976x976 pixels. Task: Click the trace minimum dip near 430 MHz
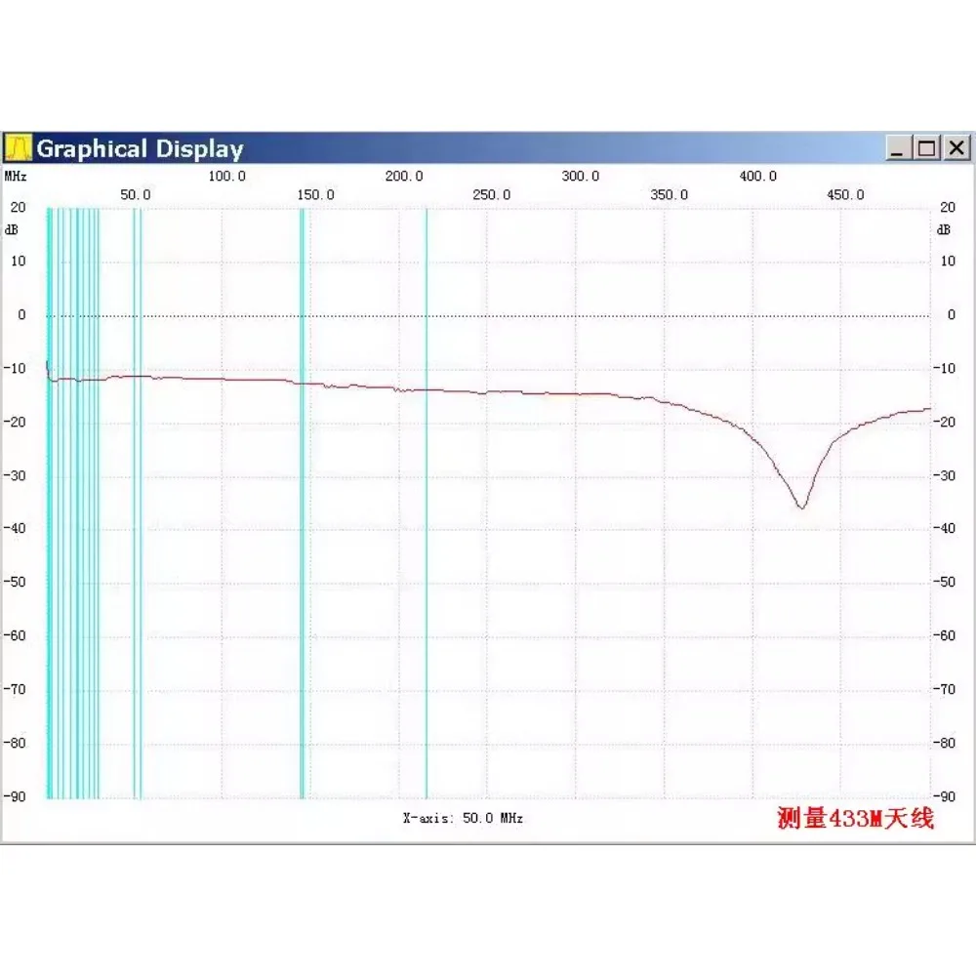pos(801,508)
